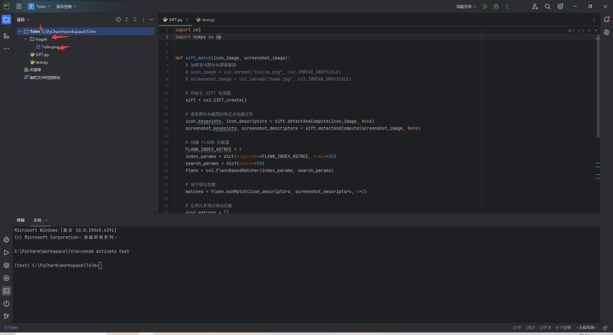This screenshot has height=335, width=613.
Task: Open Python Packages layers icon
Action: click(6, 265)
